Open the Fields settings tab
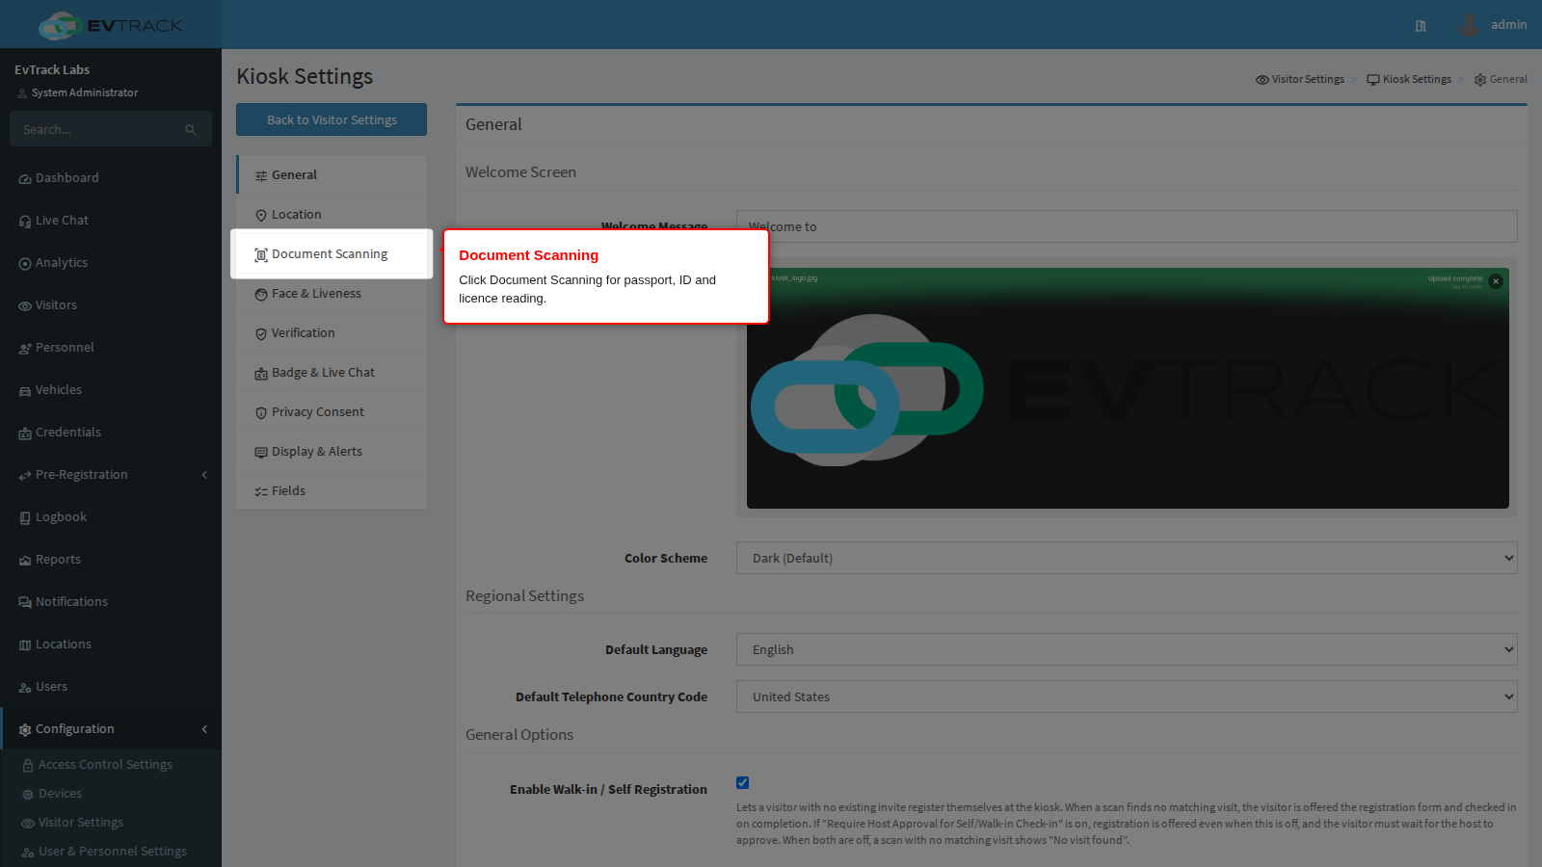The width and height of the screenshot is (1542, 867). 332,491
